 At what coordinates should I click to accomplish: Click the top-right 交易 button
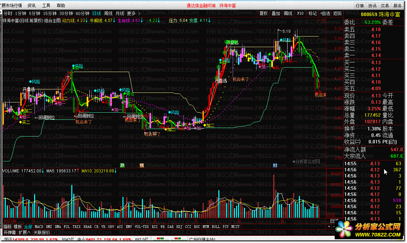[385, 5]
